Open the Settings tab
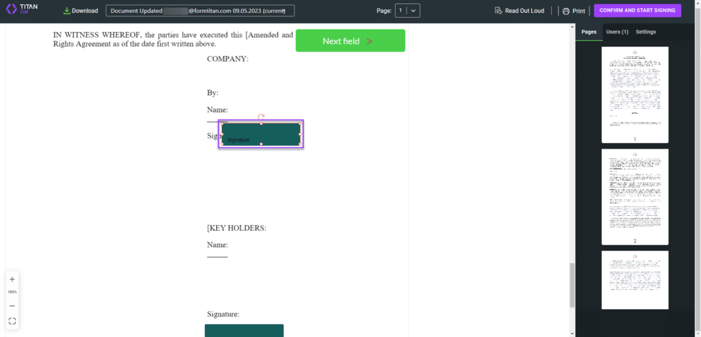Screen dimensions: 701x337 [646, 32]
